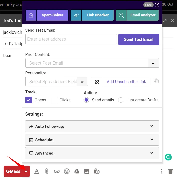
Task: Click the discard draft trash icon
Action: tap(171, 171)
